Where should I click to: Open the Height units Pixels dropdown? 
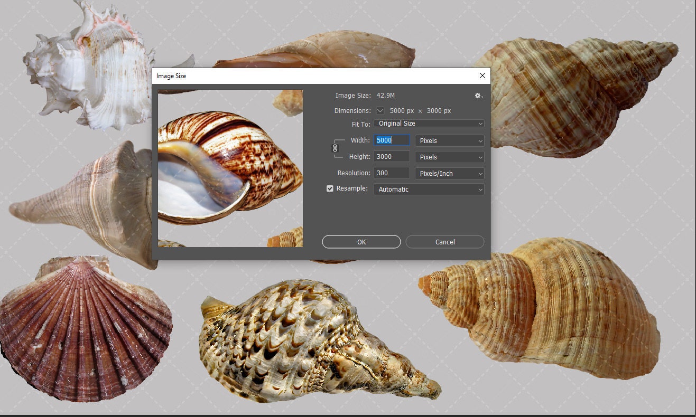449,157
